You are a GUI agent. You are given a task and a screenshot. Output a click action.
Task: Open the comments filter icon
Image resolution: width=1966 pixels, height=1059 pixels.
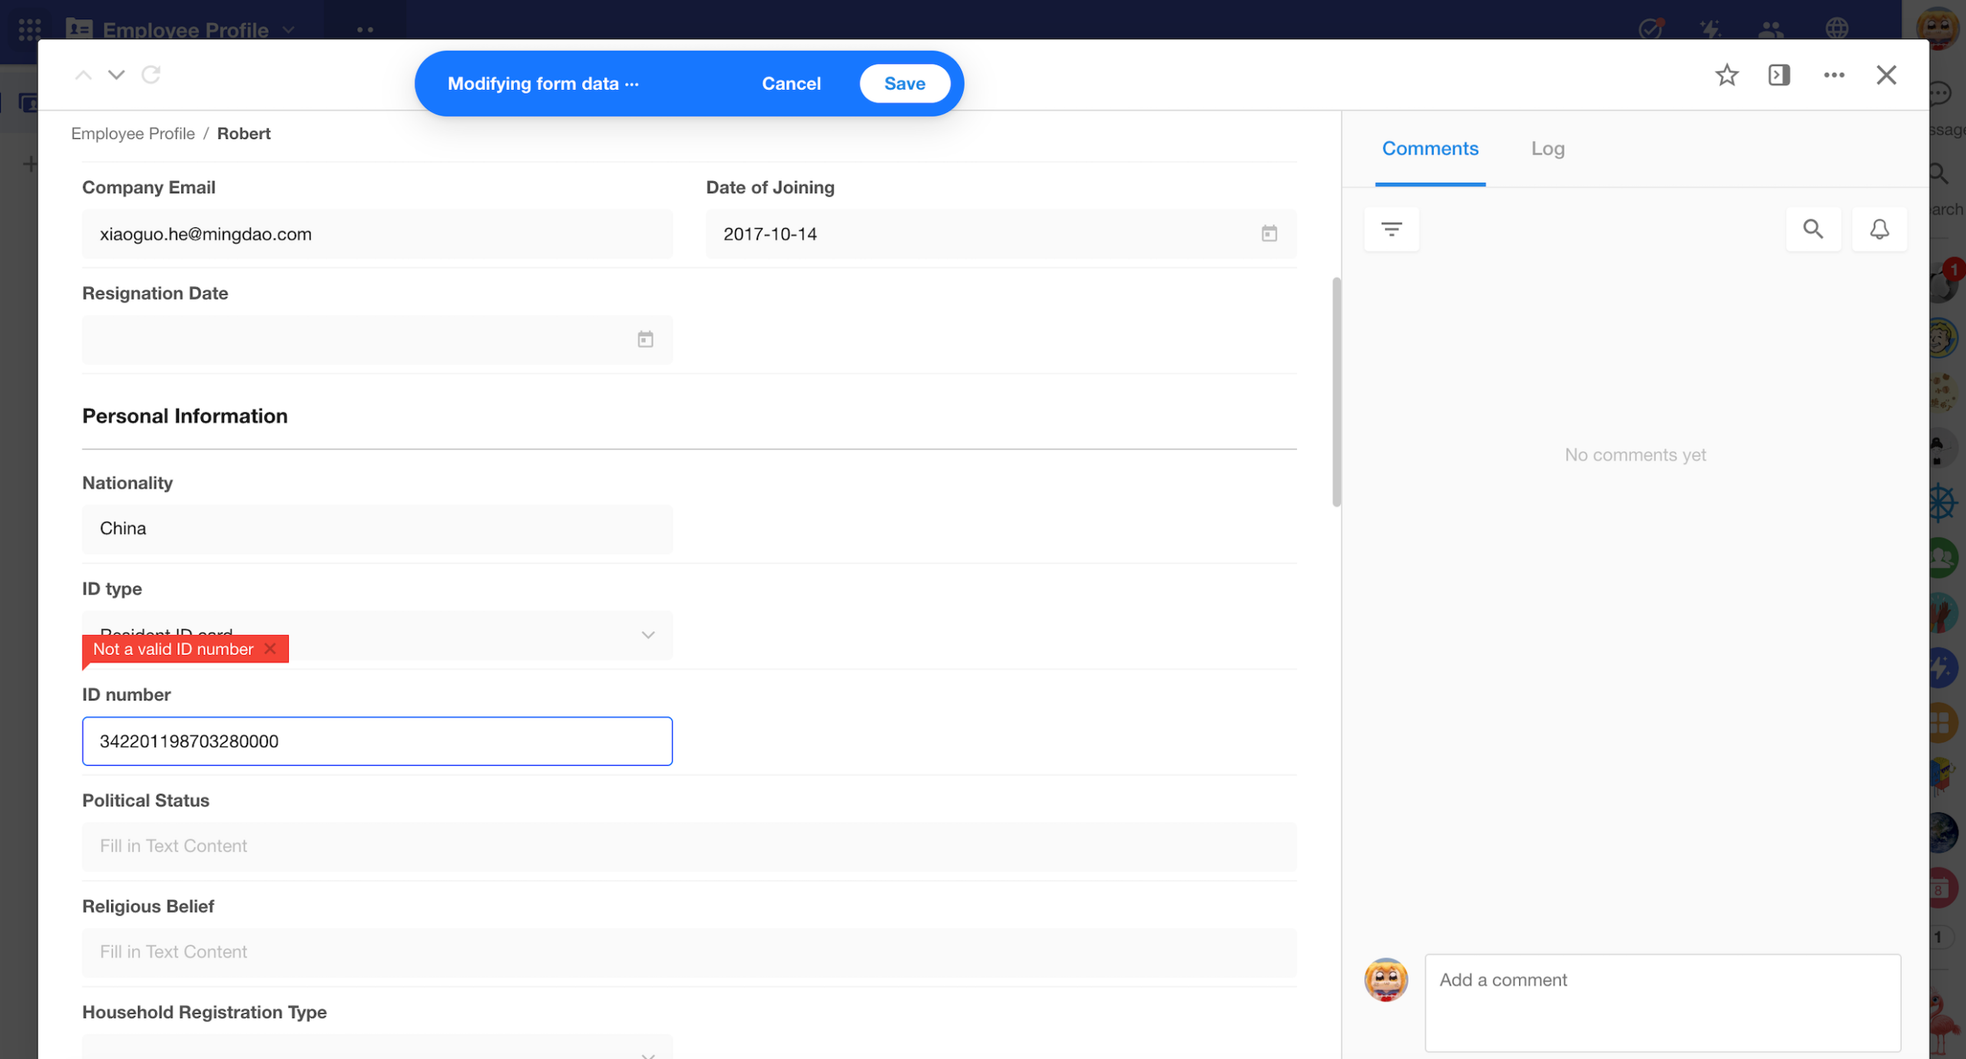pyautogui.click(x=1391, y=229)
